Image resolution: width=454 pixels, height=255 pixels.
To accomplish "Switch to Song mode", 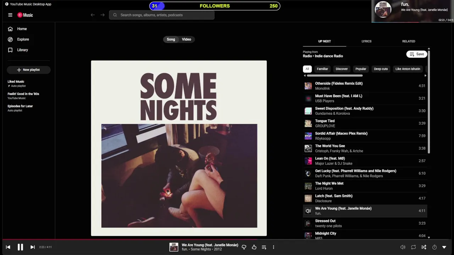I will click(x=171, y=39).
